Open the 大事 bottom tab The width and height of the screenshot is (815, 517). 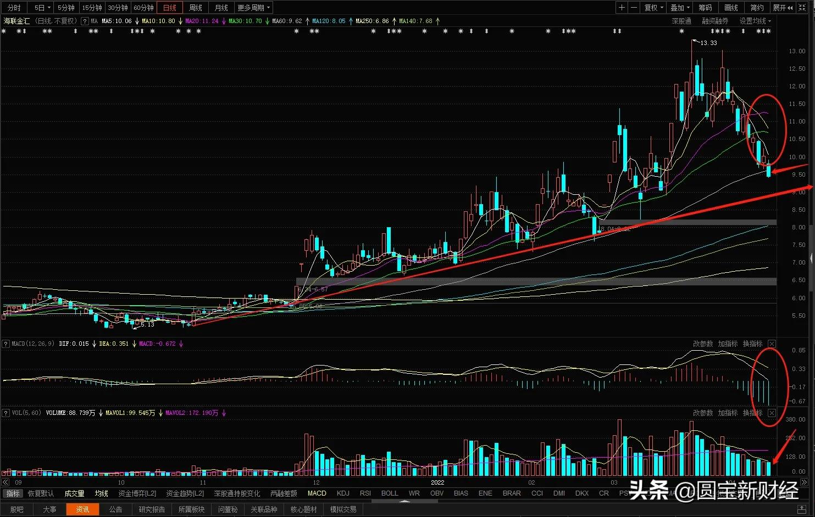tap(49, 509)
